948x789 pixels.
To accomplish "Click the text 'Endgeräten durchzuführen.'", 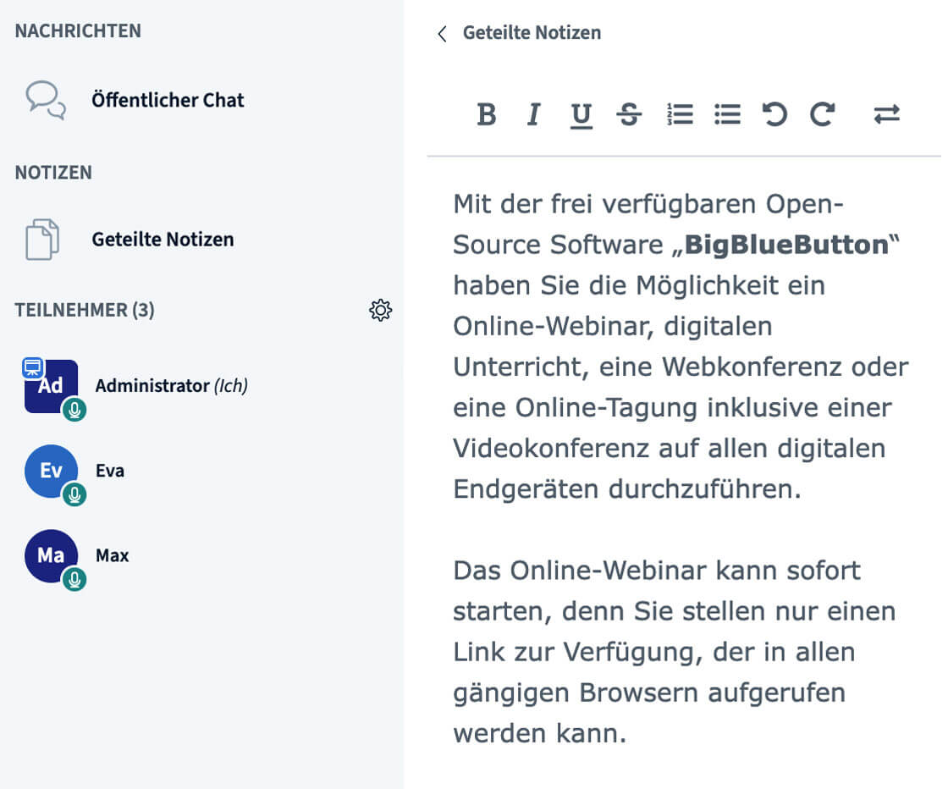I will [x=627, y=489].
